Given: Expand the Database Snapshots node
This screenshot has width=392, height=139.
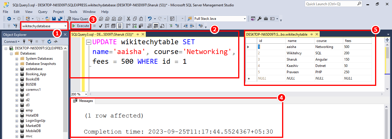Looking at the screenshot, I should pos(17,64).
